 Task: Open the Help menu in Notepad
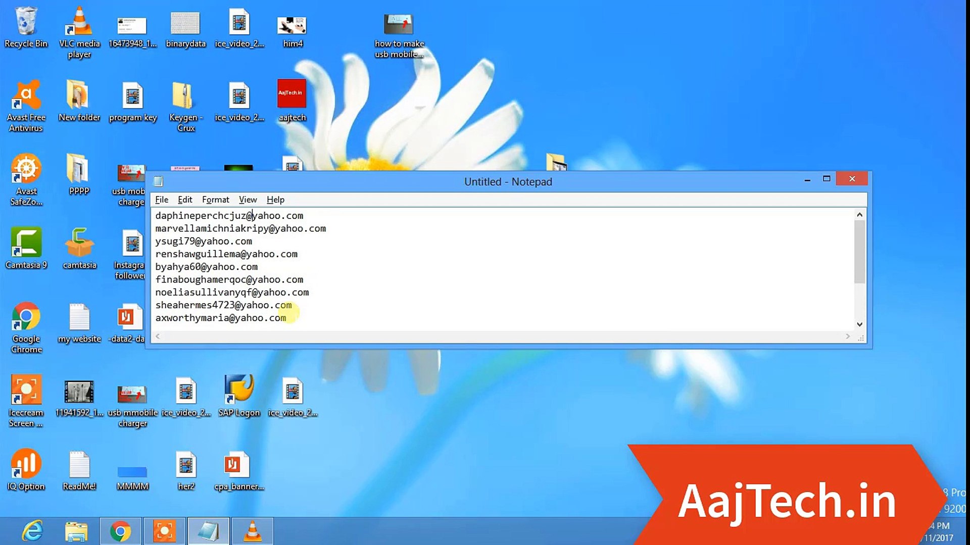click(275, 199)
